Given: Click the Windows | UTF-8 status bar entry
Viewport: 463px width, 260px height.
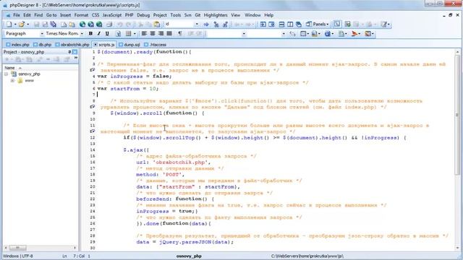Looking at the screenshot, I should [x=18, y=256].
